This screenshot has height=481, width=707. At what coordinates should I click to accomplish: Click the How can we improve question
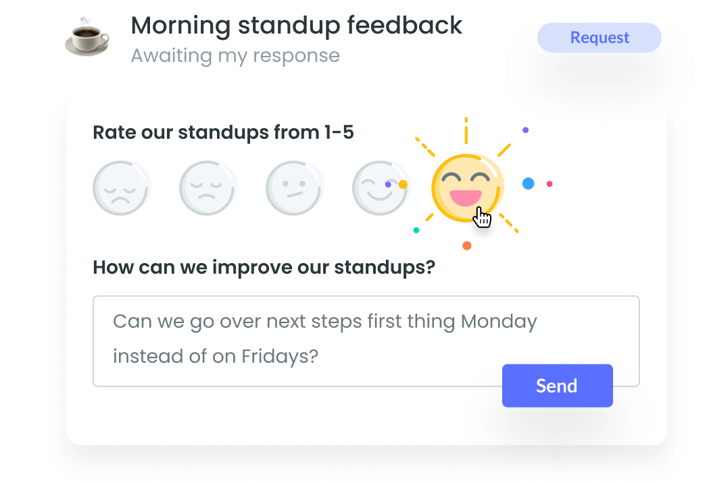coord(264,267)
